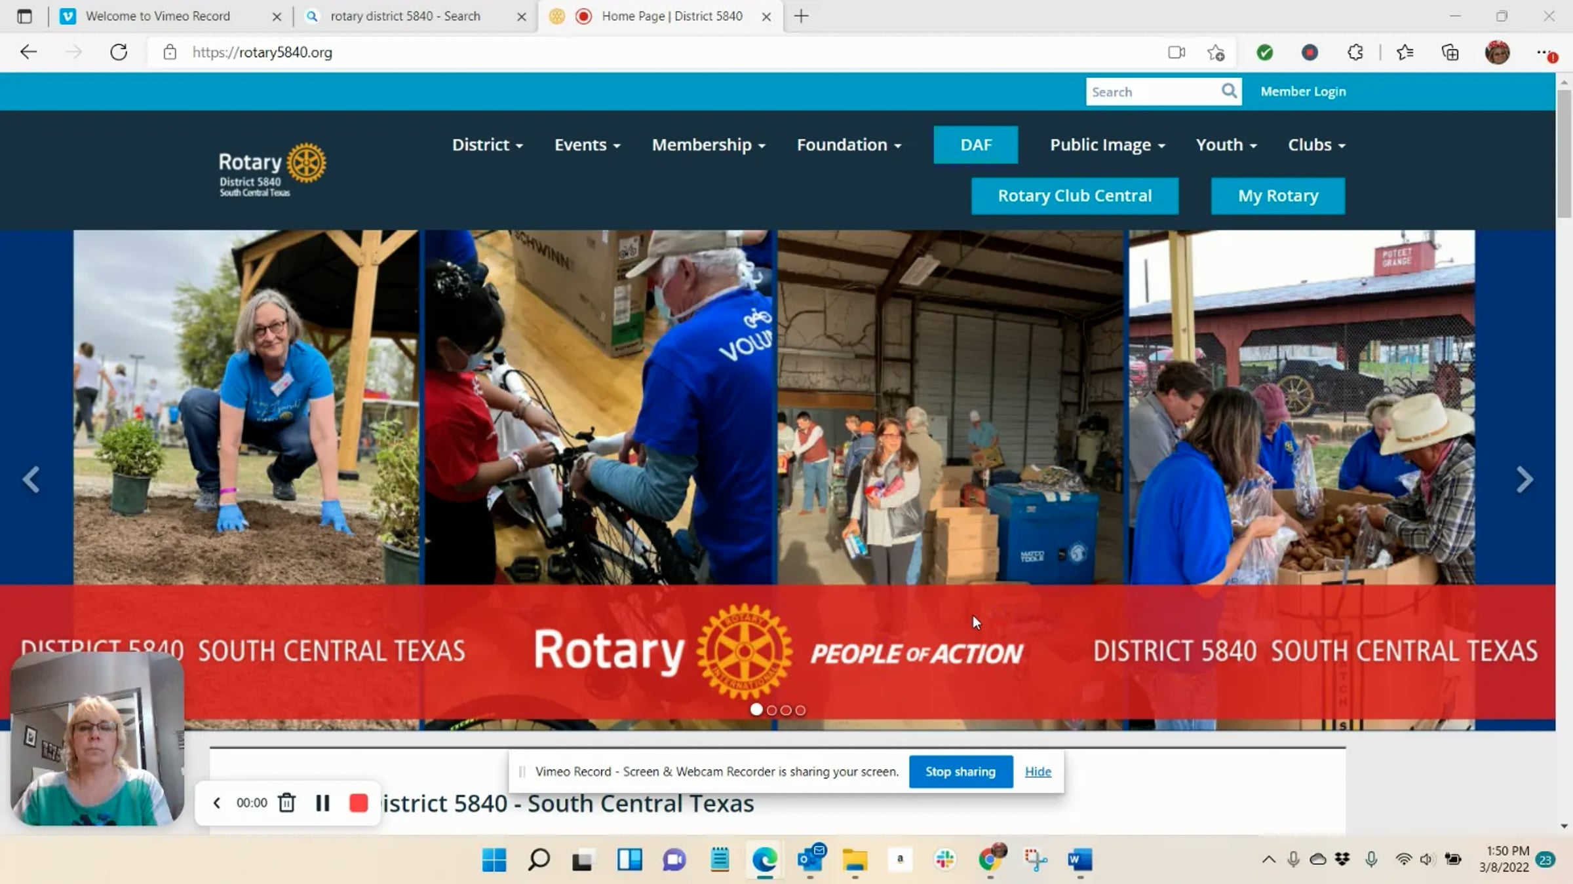This screenshot has height=884, width=1573.
Task: Open a new browser tab
Action: point(802,16)
